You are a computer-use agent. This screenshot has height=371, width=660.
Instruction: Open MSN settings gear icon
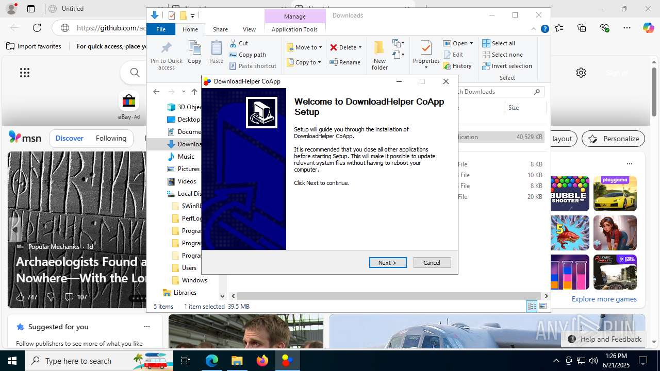[x=581, y=73]
